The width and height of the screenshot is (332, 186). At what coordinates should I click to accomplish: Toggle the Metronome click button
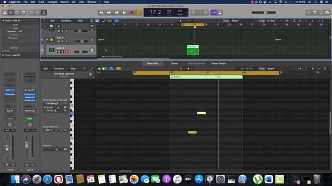point(220,12)
